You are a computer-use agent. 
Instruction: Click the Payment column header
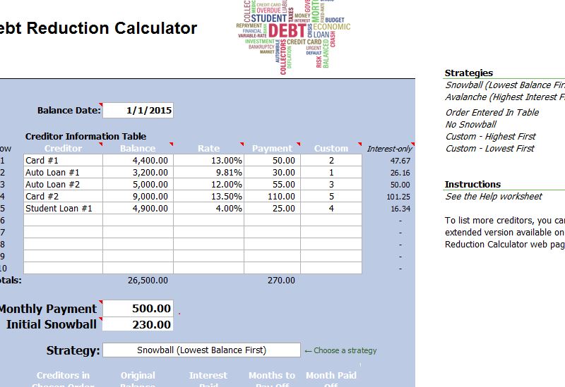click(272, 148)
